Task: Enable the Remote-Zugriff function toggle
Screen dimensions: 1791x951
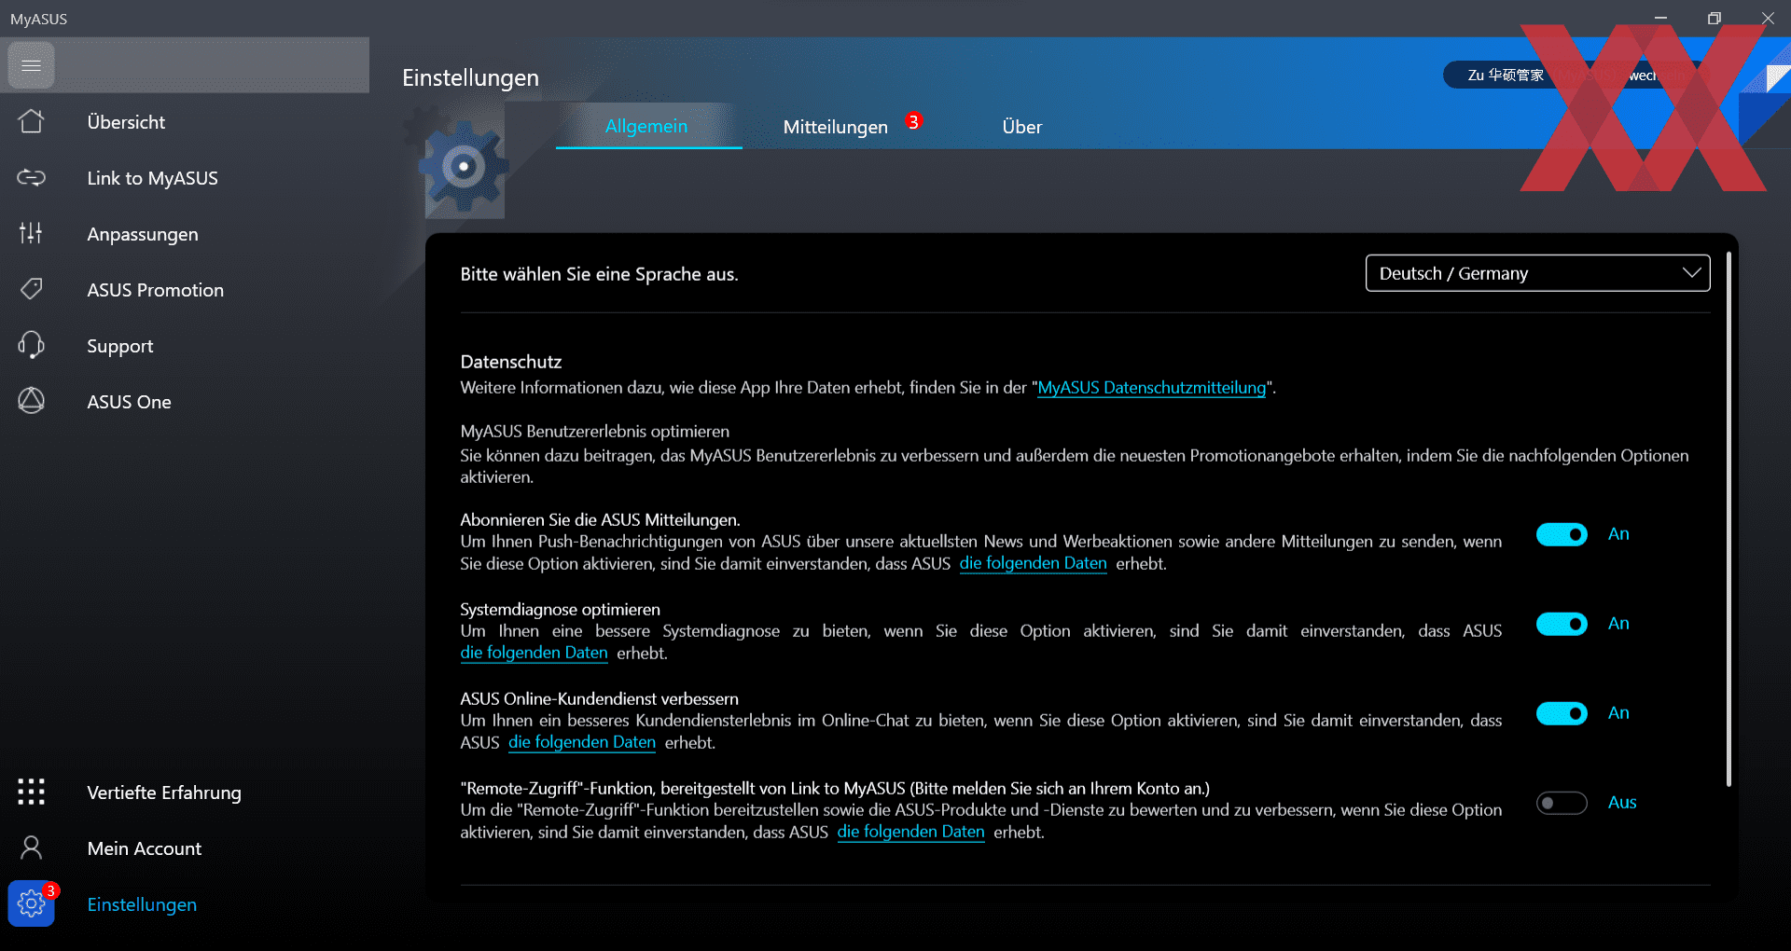Action: tap(1562, 803)
